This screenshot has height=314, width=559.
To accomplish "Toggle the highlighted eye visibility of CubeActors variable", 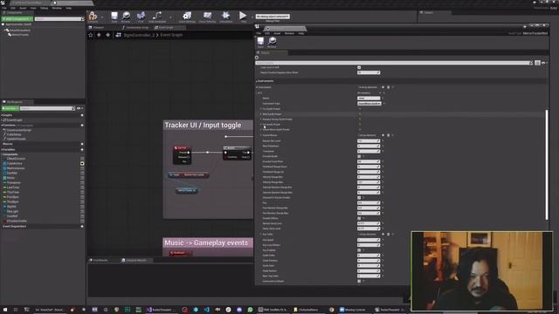I will tap(82, 163).
